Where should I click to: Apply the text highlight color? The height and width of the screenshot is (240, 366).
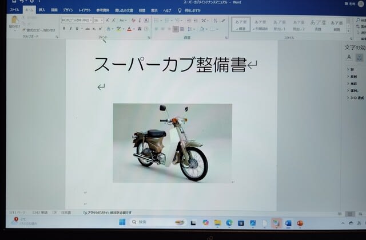119,29
